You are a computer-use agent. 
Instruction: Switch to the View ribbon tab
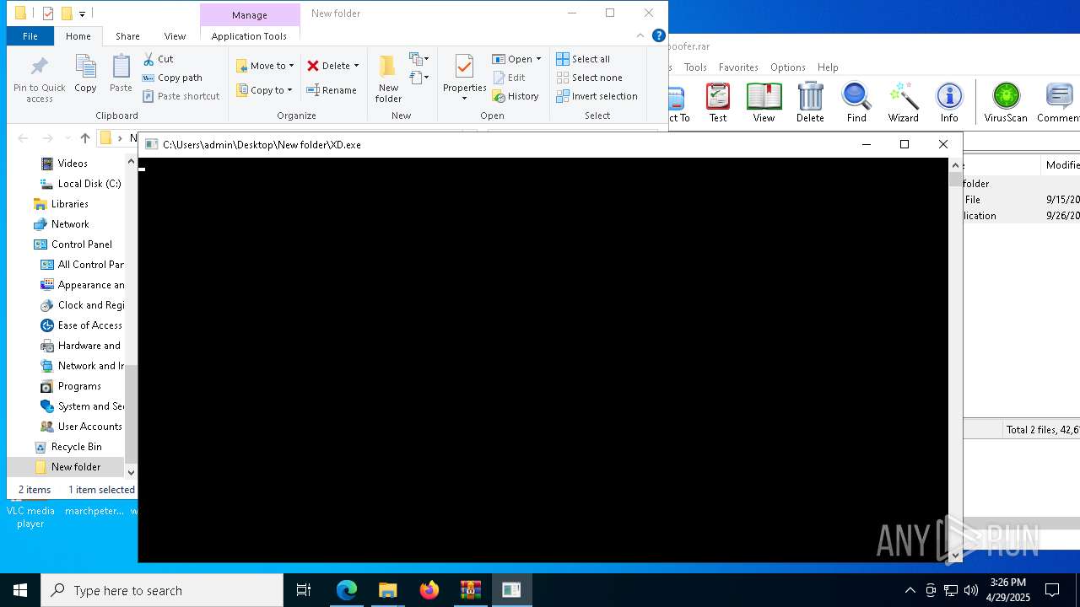tap(175, 36)
